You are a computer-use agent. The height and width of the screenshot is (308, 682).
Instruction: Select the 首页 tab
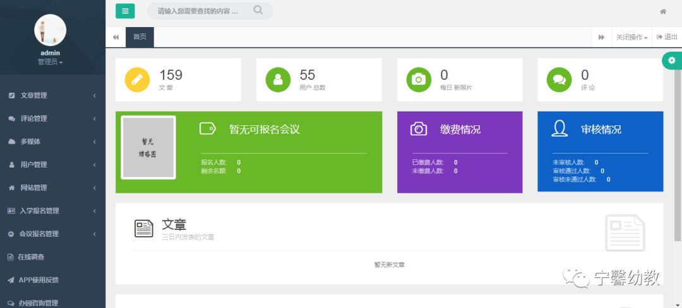tap(140, 37)
